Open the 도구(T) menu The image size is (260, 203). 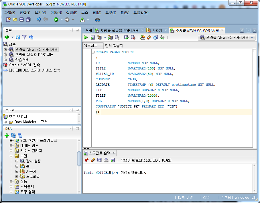click(x=111, y=13)
